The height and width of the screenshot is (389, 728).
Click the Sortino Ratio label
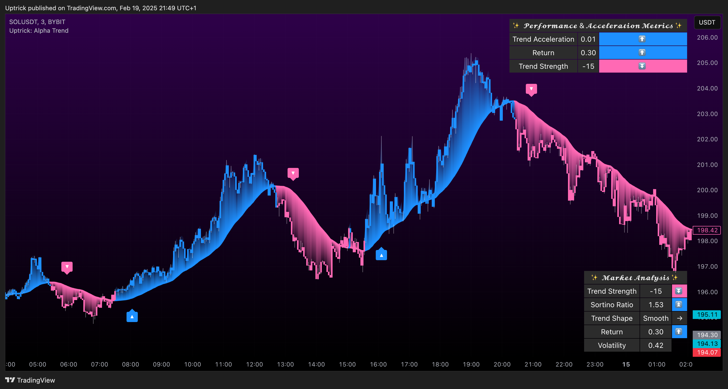[x=612, y=305]
